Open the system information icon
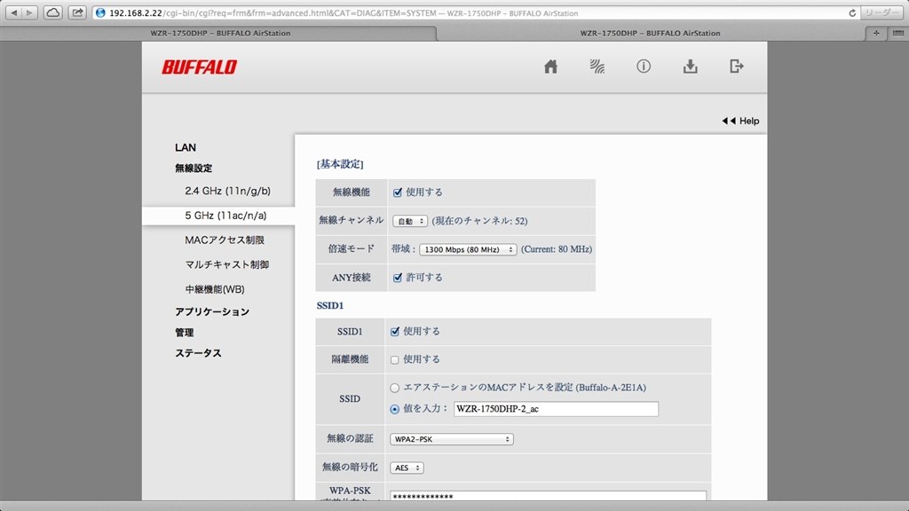Image resolution: width=909 pixels, height=511 pixels. coord(644,67)
